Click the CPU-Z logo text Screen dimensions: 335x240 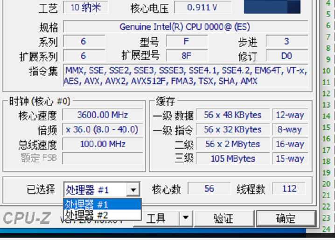[x=27, y=218]
